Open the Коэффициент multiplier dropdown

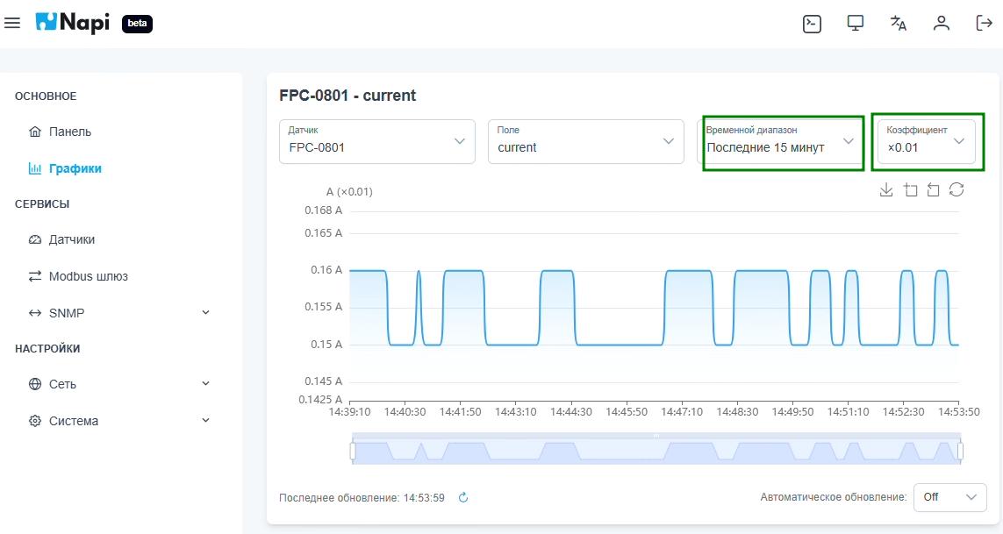[926, 142]
